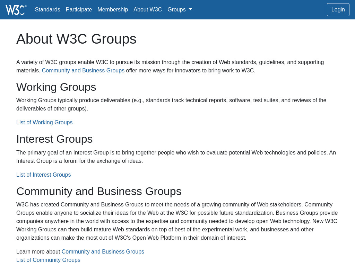Open List of Working Groups
Viewport: 355px width, 266px height.
coord(44,122)
